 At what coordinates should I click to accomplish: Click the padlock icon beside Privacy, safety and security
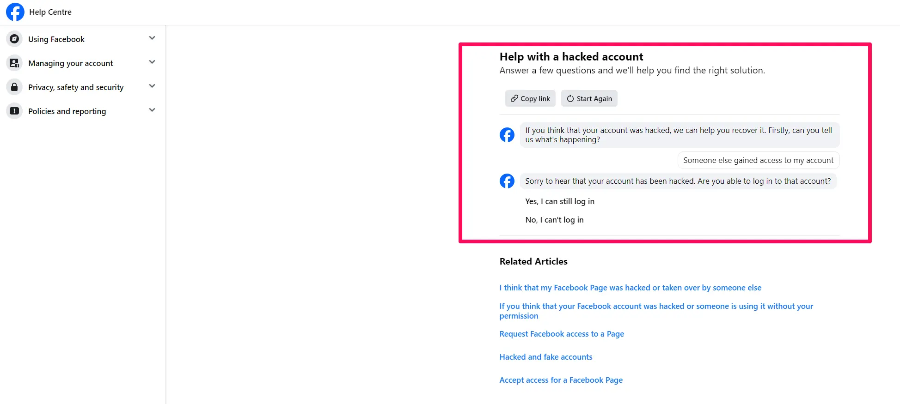pyautogui.click(x=14, y=87)
